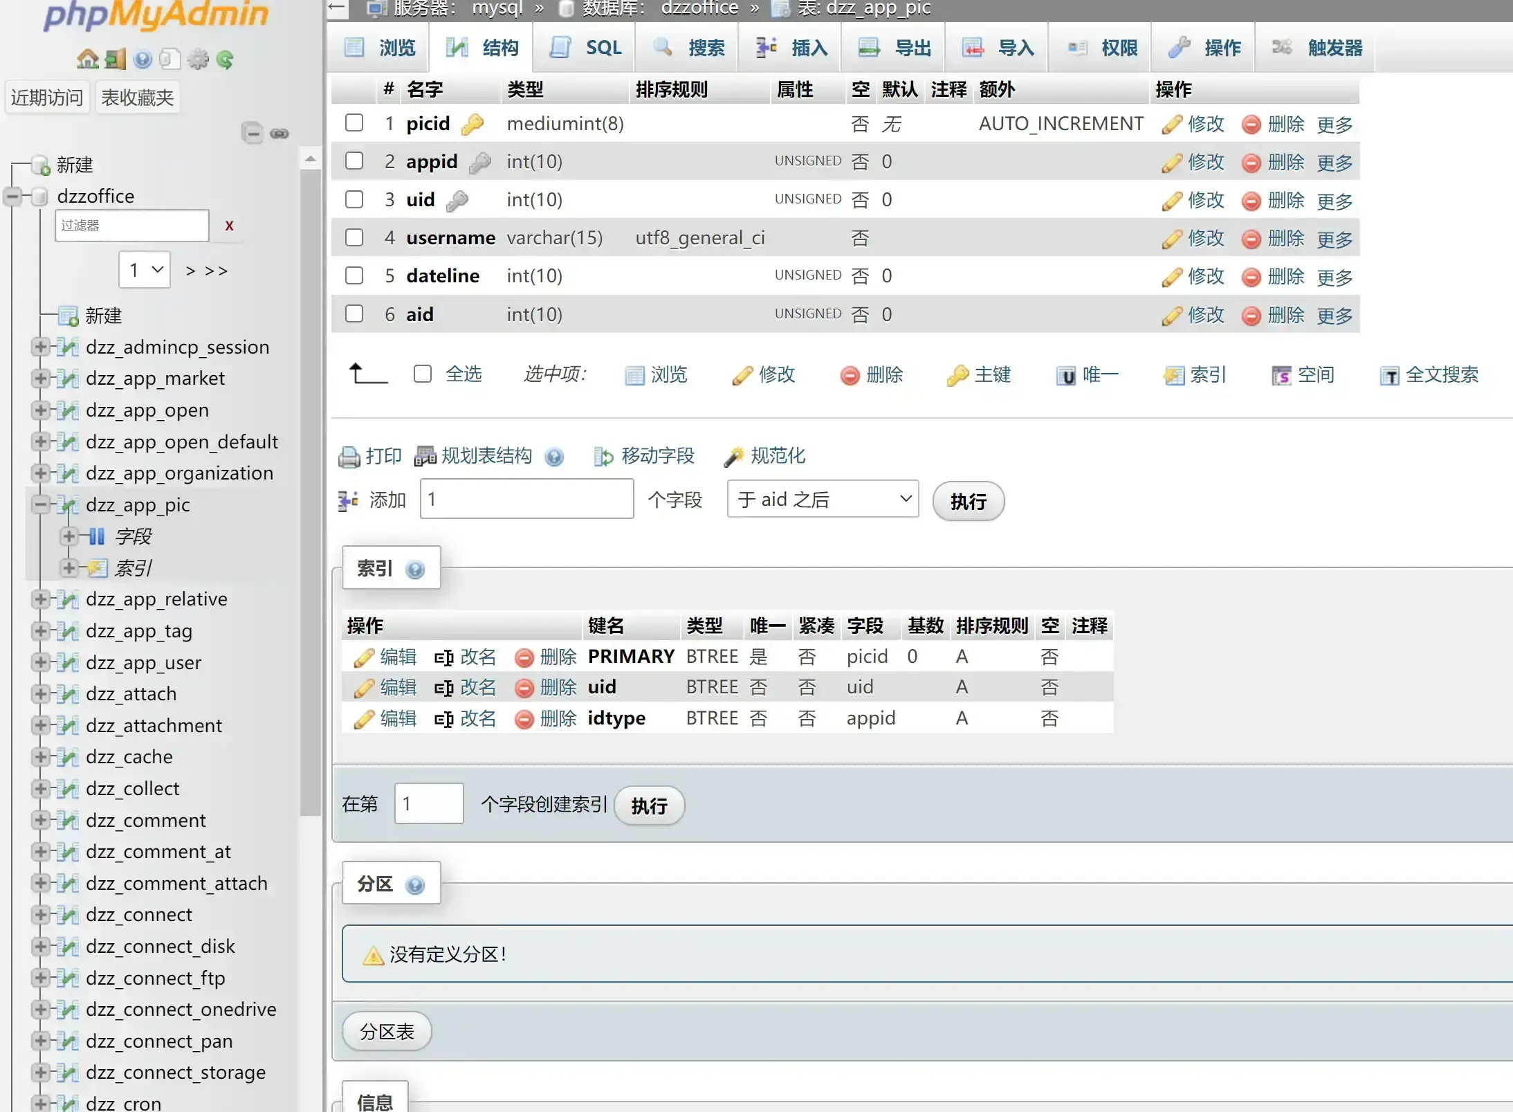Image resolution: width=1513 pixels, height=1112 pixels.
Task: Click the 空间 spatial index icon
Action: coord(1281,376)
